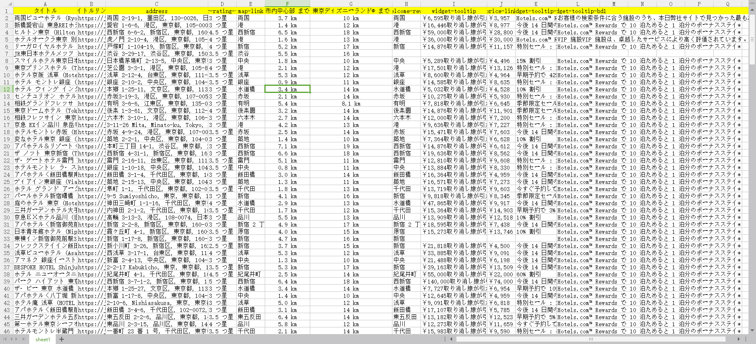Image resolution: width=756 pixels, height=344 pixels.
Task: Click the '0.9 km' cell in row 11
Action: tap(287, 82)
